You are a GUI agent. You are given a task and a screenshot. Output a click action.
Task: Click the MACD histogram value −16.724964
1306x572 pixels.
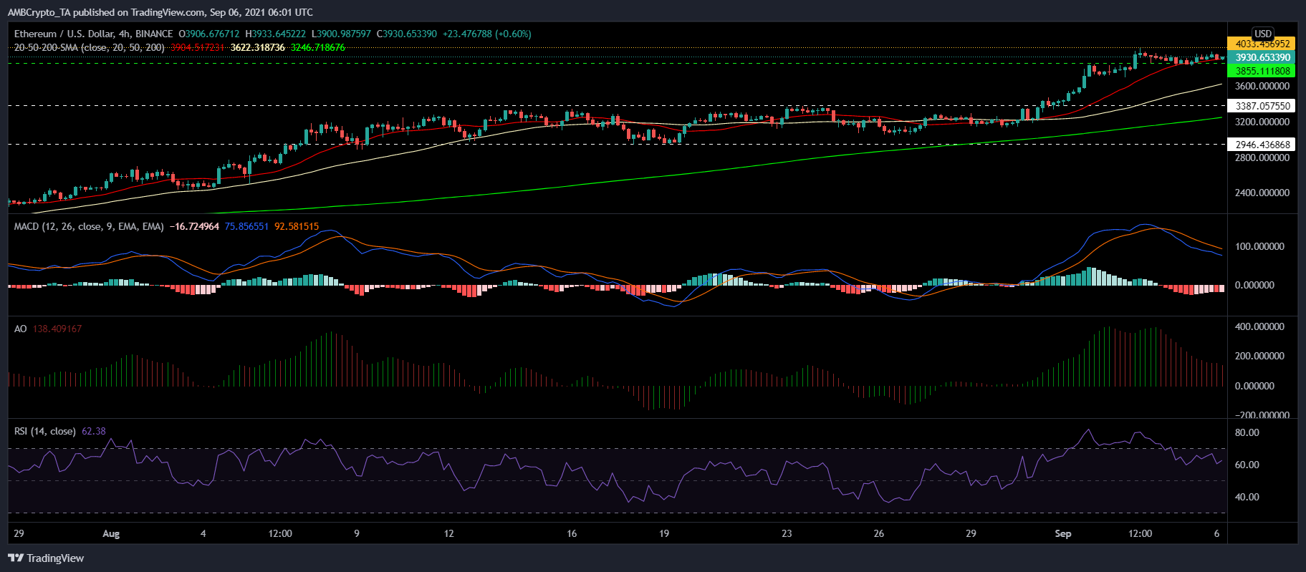point(194,226)
